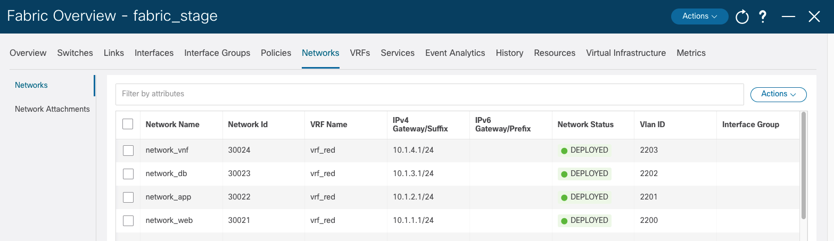
Task: Minimize the Fabric Overview panel
Action: point(788,16)
